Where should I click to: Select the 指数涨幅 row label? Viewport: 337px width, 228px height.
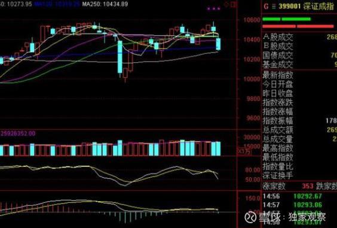[x=278, y=111]
